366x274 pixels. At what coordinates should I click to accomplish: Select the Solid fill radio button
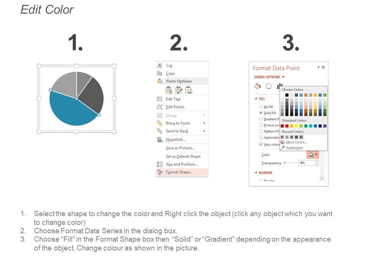[261, 113]
